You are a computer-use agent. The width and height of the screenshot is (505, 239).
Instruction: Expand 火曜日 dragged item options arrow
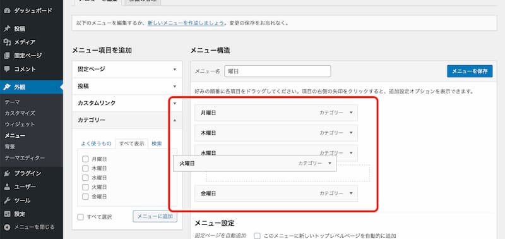click(330, 164)
